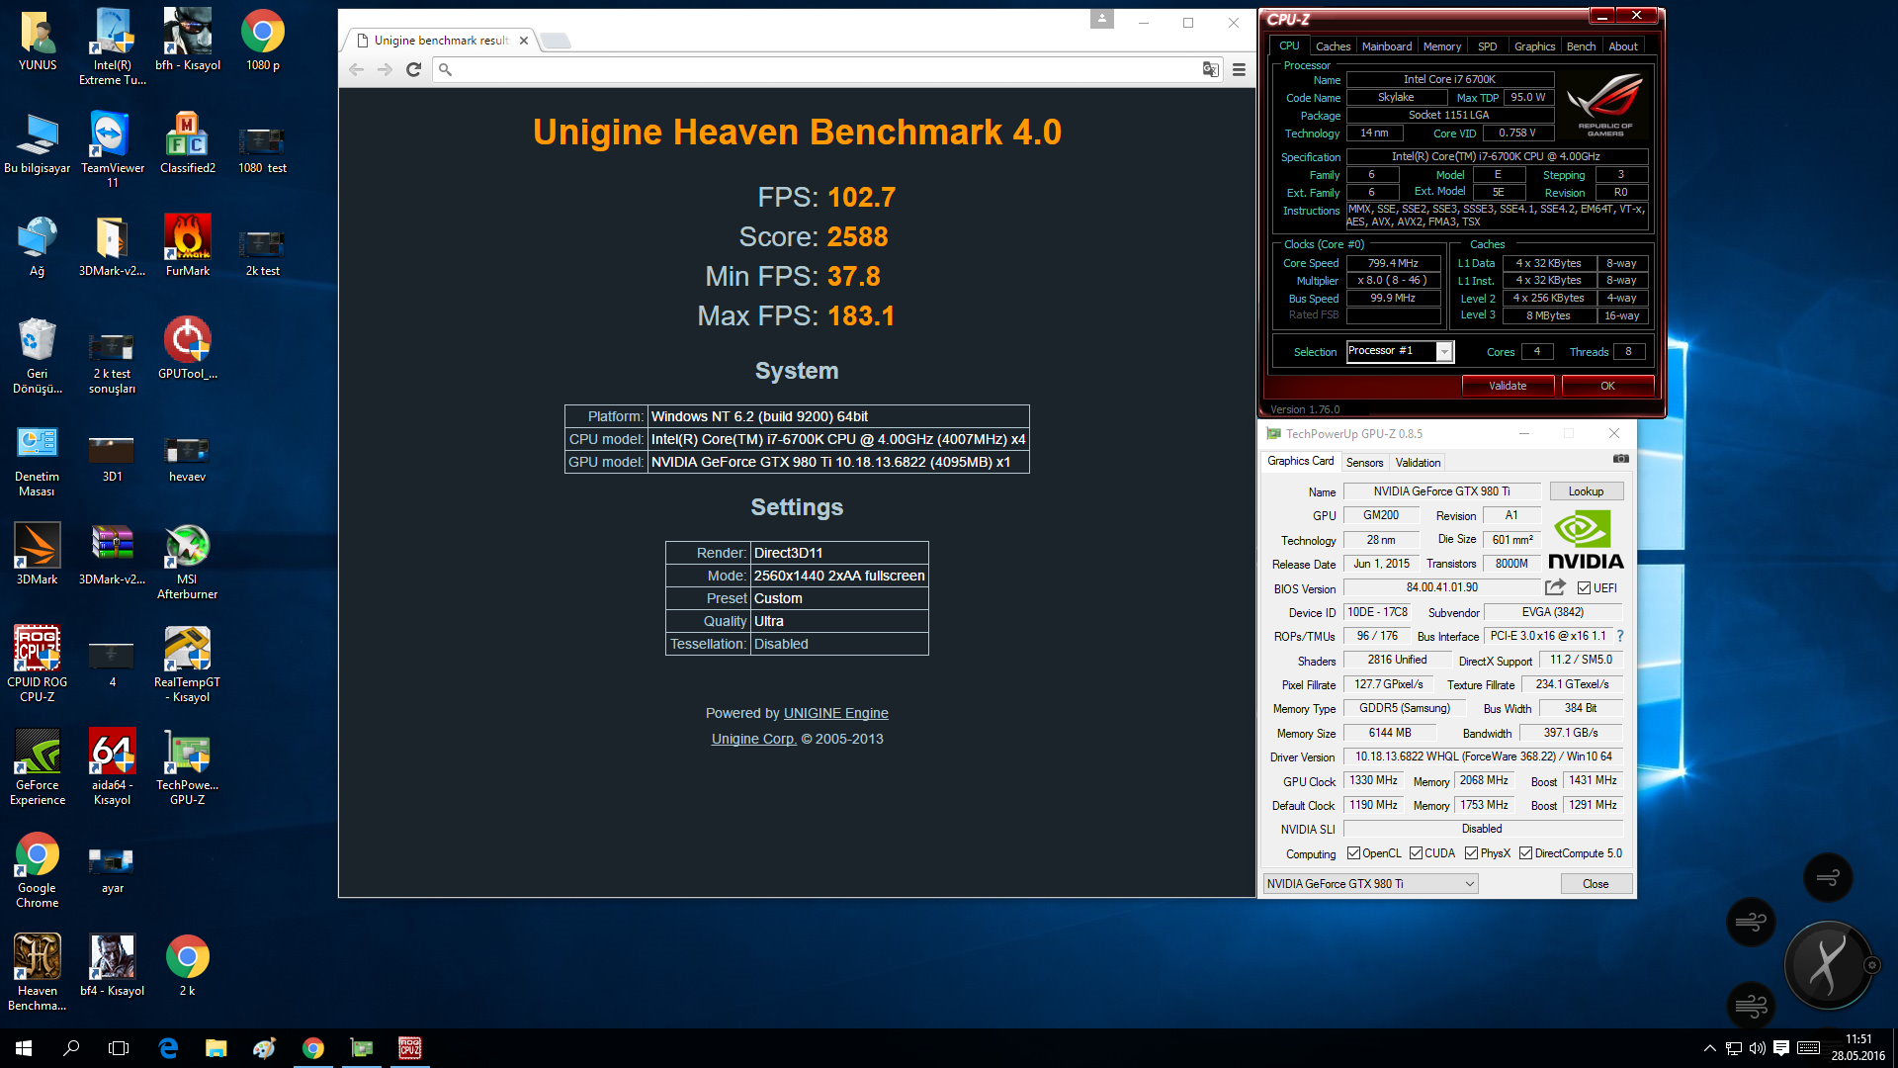Viewport: 1898px width, 1068px height.
Task: Open 3DMark desktop icon
Action: [x=38, y=554]
